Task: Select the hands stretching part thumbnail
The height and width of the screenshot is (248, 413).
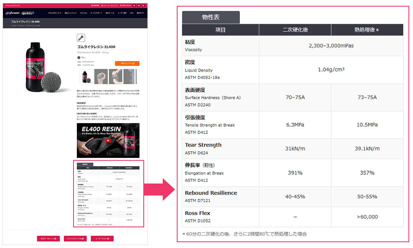Action: tap(116, 76)
